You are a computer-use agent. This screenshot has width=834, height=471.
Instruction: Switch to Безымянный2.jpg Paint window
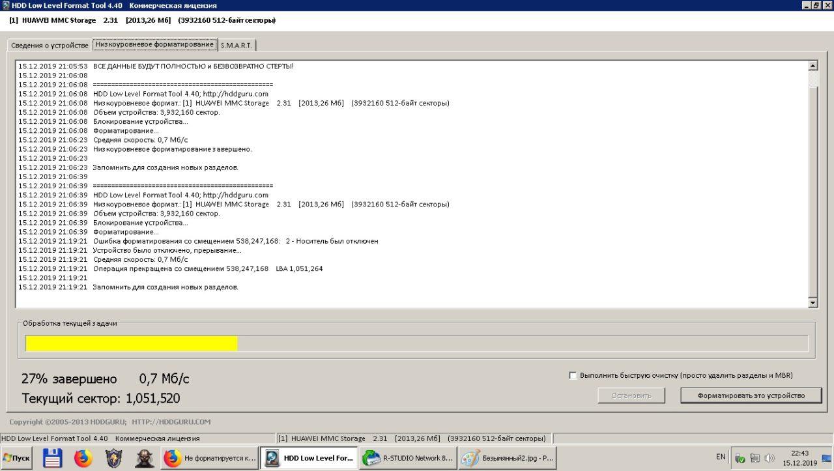[507, 458]
